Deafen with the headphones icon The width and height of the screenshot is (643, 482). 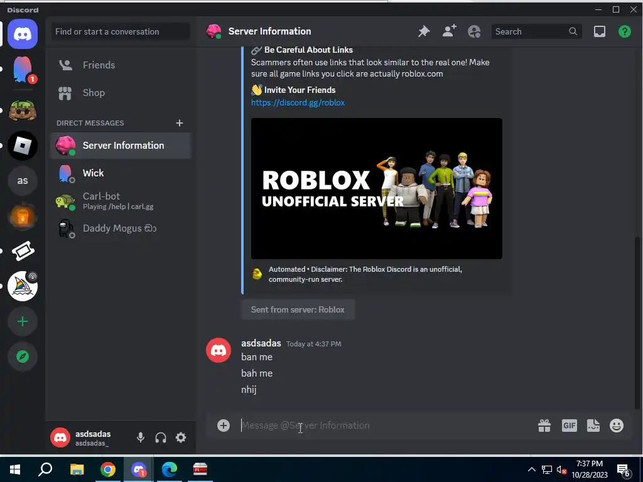(x=161, y=437)
